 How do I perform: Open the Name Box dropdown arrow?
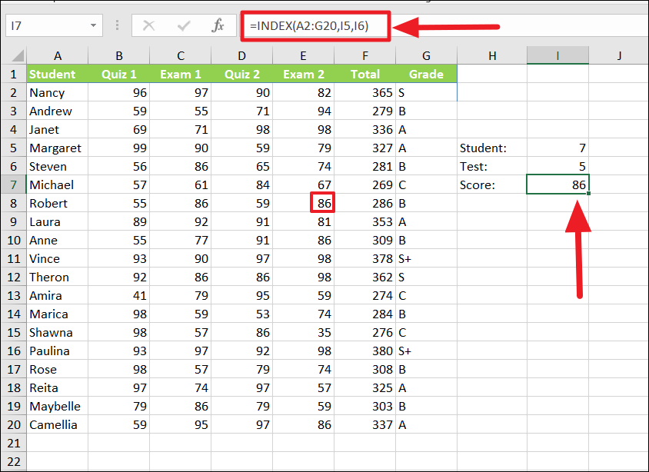92,25
